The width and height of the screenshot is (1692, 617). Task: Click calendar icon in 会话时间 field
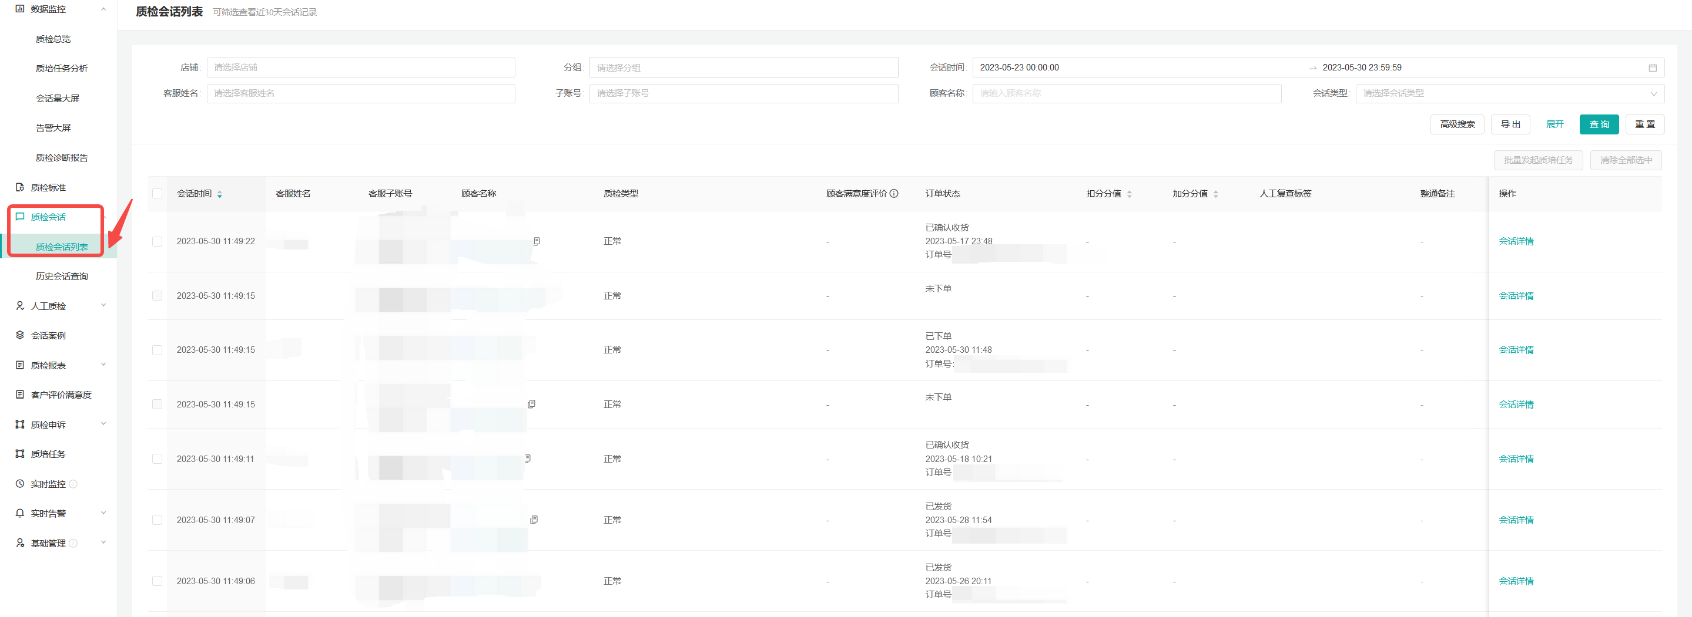[x=1653, y=68]
